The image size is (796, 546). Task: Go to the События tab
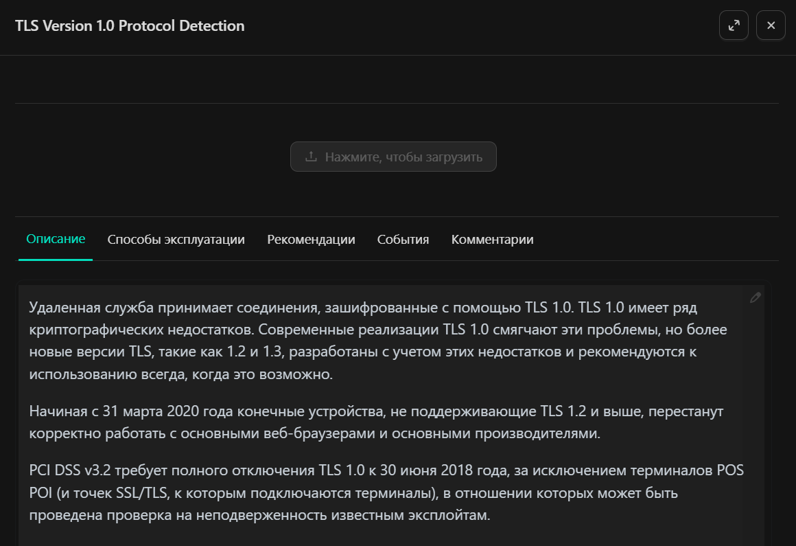click(403, 240)
